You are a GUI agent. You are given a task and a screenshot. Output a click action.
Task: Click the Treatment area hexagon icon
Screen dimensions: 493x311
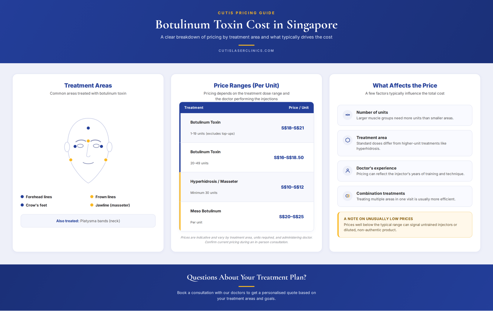click(x=348, y=140)
